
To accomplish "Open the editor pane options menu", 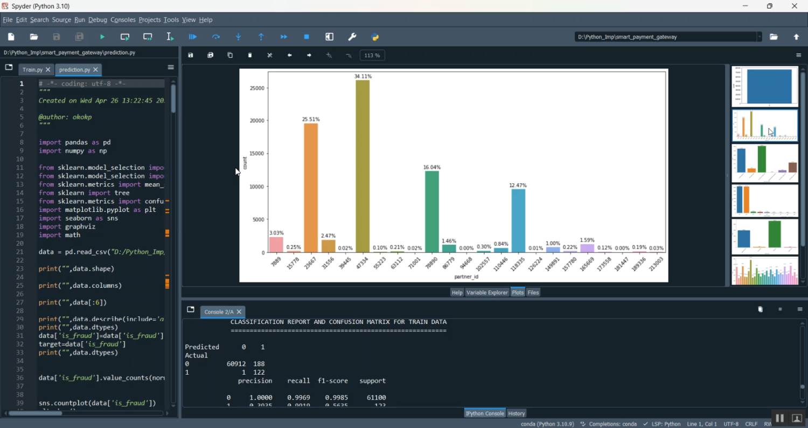I will tap(171, 67).
